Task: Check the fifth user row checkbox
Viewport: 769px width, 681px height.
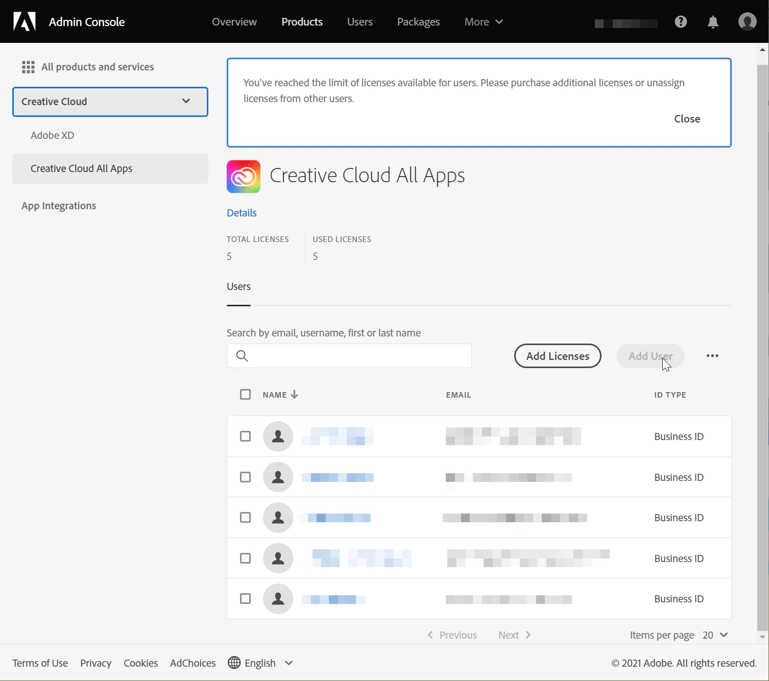Action: point(246,599)
